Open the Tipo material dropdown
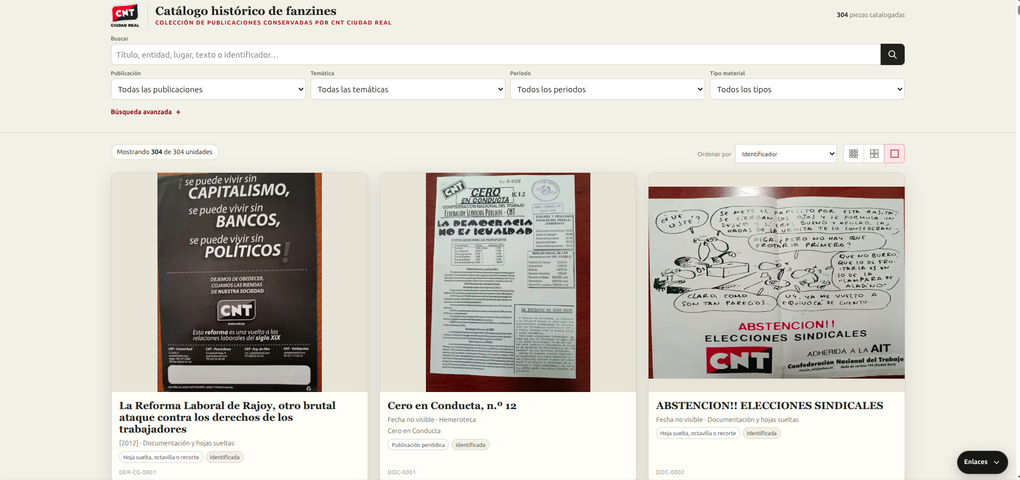Screen dimensions: 1020x480 (x=807, y=89)
